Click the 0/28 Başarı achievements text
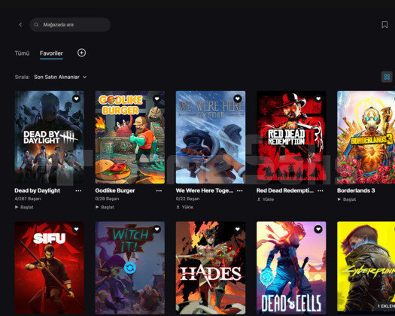The image size is (395, 316). pyautogui.click(x=107, y=199)
